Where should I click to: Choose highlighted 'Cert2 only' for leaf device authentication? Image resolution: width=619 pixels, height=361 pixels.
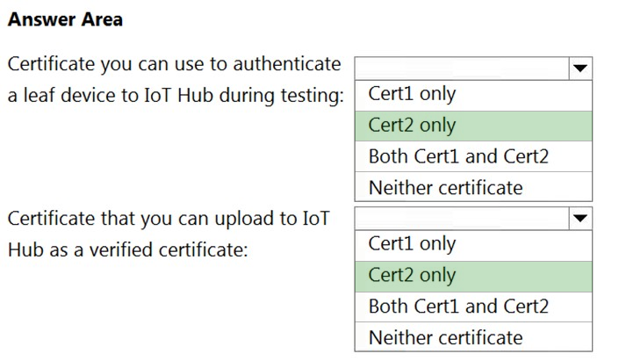click(473, 126)
